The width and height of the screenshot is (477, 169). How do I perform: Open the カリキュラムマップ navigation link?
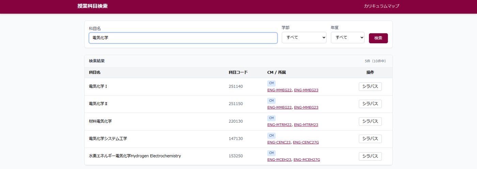[x=381, y=6]
